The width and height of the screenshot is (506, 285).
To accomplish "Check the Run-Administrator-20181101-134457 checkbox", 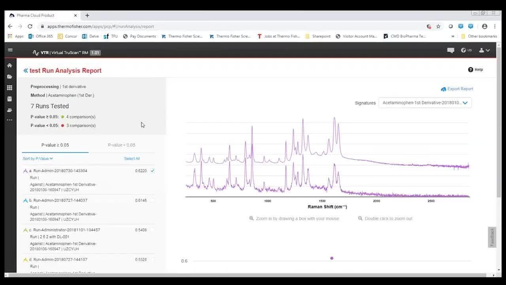I will (153, 230).
